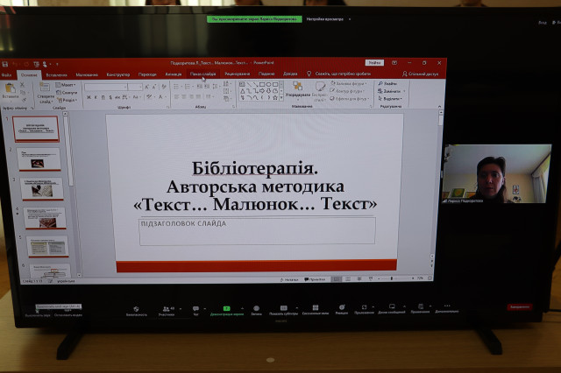Image resolution: width=561 pixels, height=373 pixels.
Task: Click the lightbulb Tell Me icon
Action: (309, 74)
